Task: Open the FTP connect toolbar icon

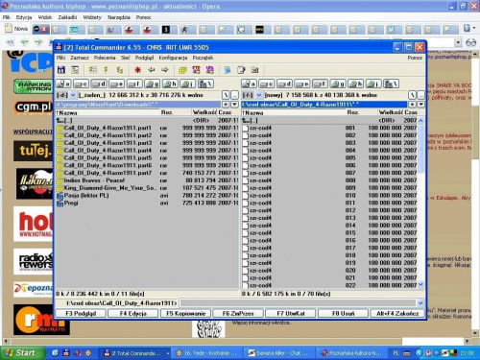Action: [x=196, y=70]
